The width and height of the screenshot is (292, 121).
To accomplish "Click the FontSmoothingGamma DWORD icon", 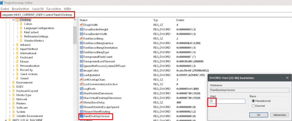I will point(81,43).
